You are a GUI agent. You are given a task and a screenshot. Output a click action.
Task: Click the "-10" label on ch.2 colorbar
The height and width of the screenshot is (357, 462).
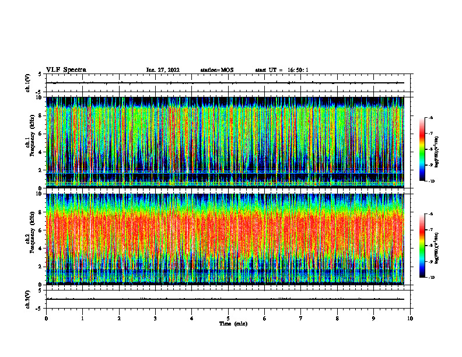[x=431, y=278]
